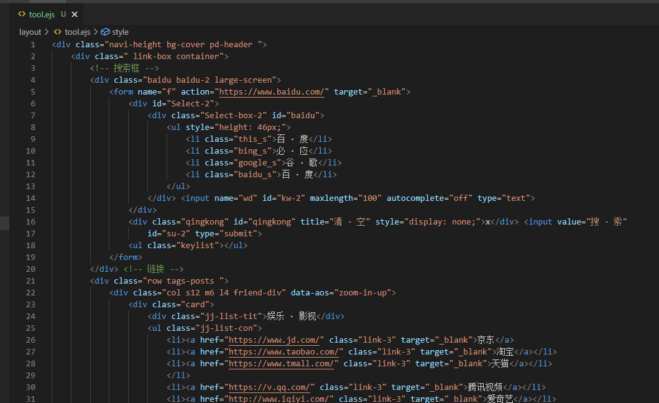Follow the https://www.taobao.com/ link
Screen dimensions: 659x403
coord(283,352)
